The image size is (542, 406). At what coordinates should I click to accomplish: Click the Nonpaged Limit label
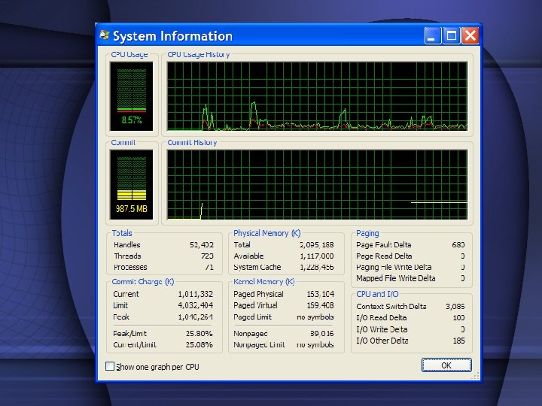point(259,344)
